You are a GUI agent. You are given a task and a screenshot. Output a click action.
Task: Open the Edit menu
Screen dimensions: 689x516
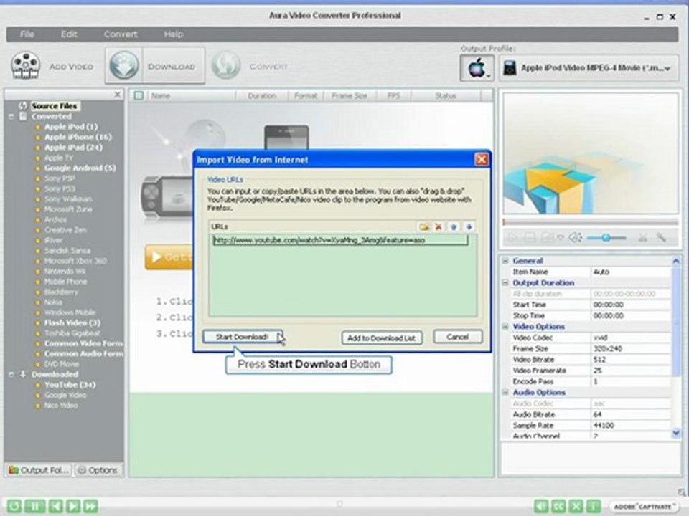[x=69, y=34]
